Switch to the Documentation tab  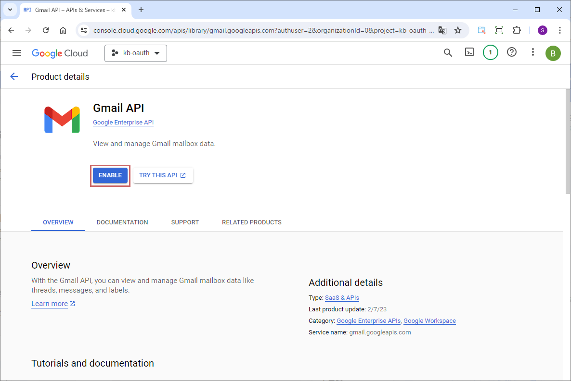pos(122,222)
